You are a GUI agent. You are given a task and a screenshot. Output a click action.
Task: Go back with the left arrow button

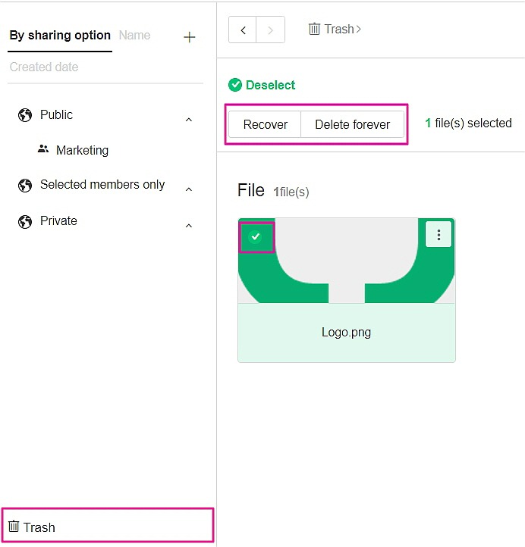(x=243, y=30)
